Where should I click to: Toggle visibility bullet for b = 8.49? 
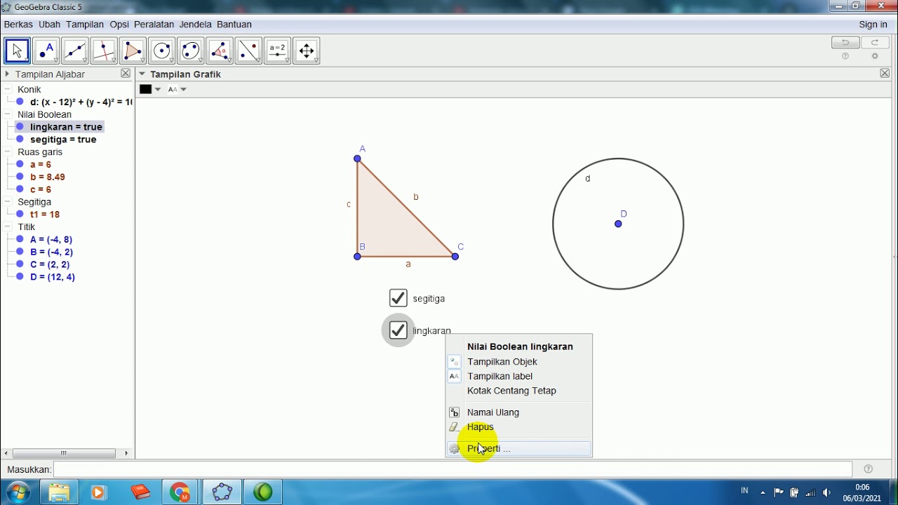(20, 177)
